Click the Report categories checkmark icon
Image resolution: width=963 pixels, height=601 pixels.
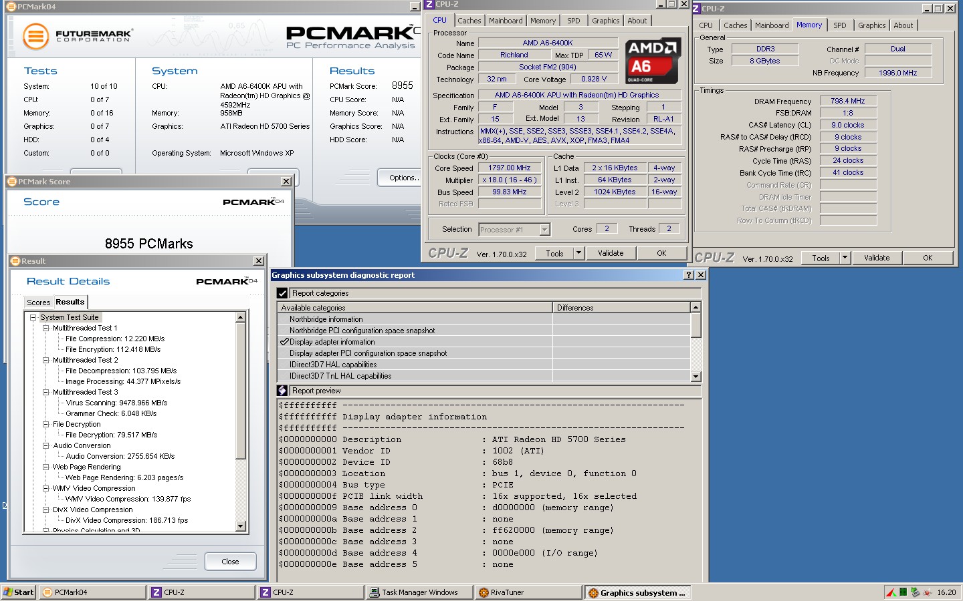[282, 293]
